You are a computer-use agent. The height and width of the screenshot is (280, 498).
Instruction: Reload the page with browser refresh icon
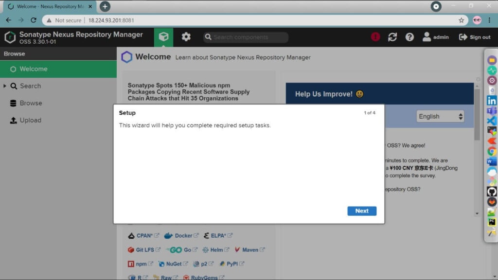(34, 20)
